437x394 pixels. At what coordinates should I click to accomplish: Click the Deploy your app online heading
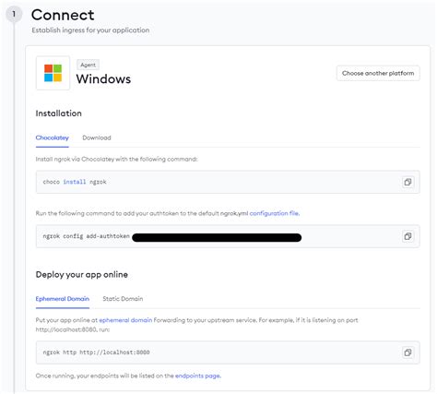pyautogui.click(x=82, y=274)
